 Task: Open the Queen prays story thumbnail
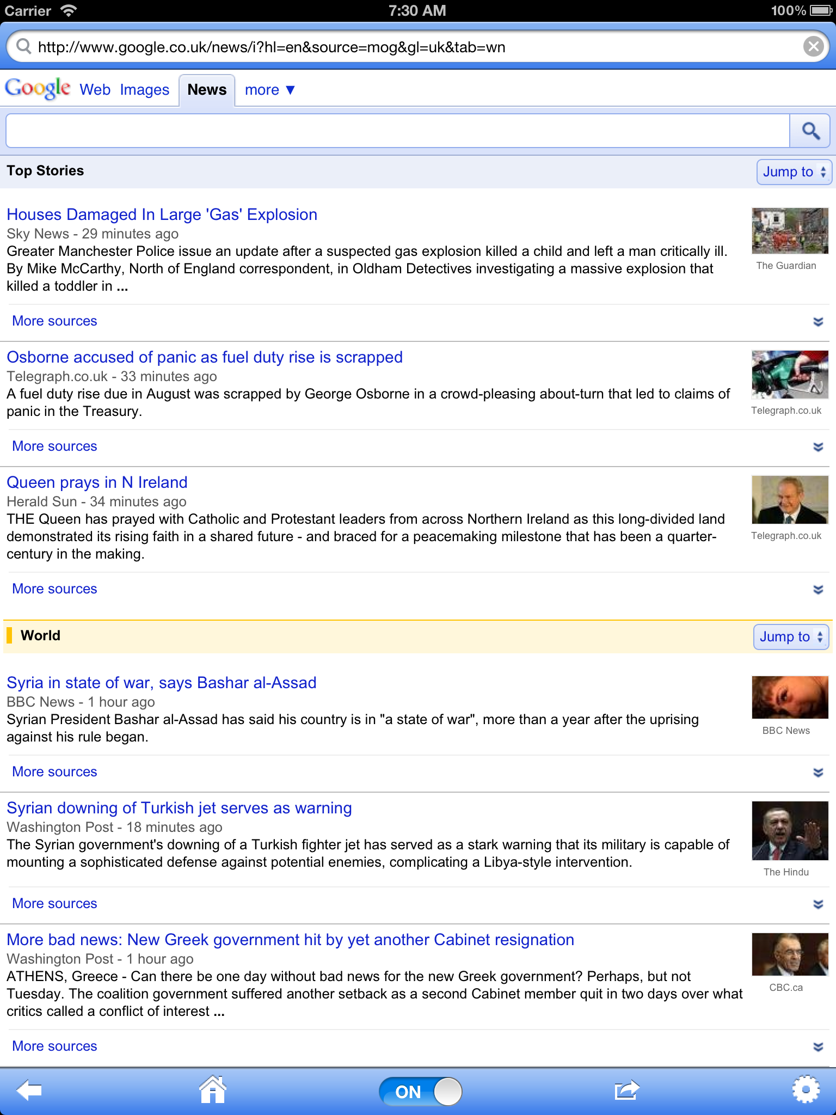click(790, 500)
